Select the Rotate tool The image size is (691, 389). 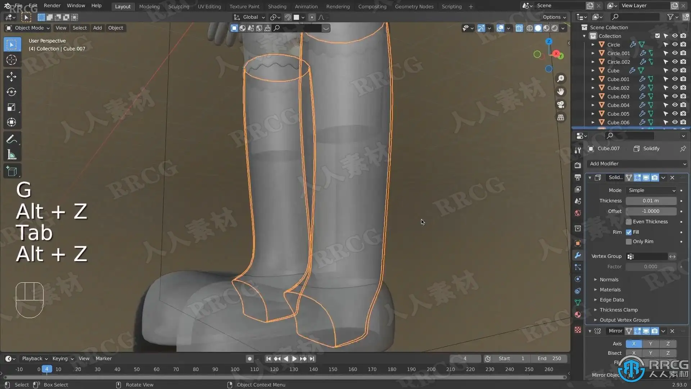click(12, 92)
